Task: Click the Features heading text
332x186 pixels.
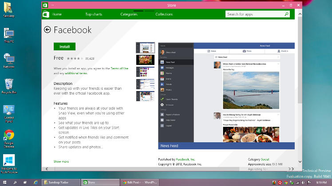Action: coord(60,103)
